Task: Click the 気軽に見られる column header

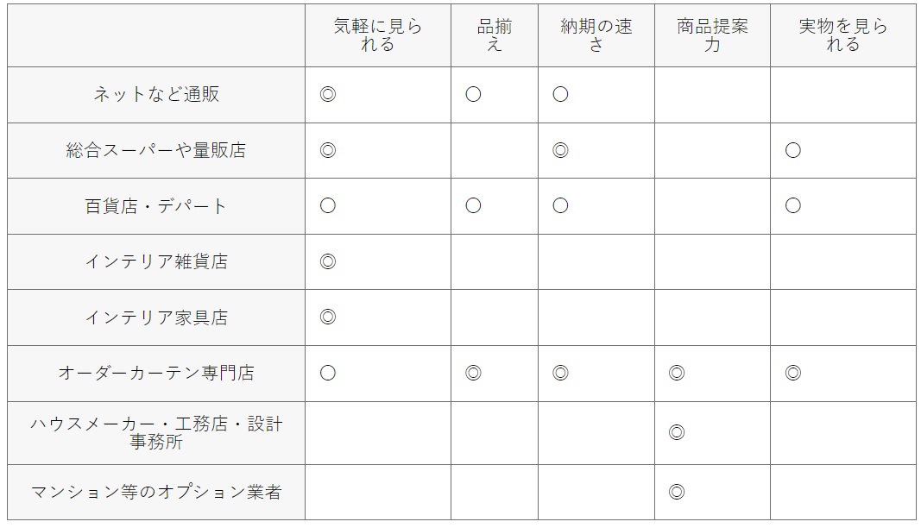Action: 378,35
